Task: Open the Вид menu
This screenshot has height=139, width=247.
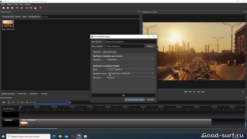Action: [21, 4]
